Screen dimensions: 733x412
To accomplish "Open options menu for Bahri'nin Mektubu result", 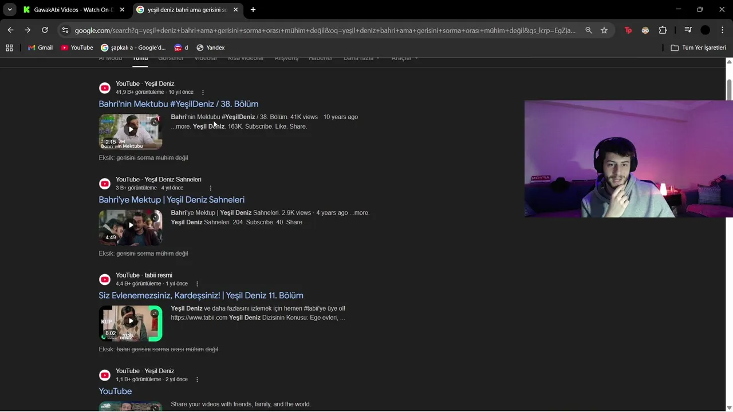I will click(x=203, y=92).
